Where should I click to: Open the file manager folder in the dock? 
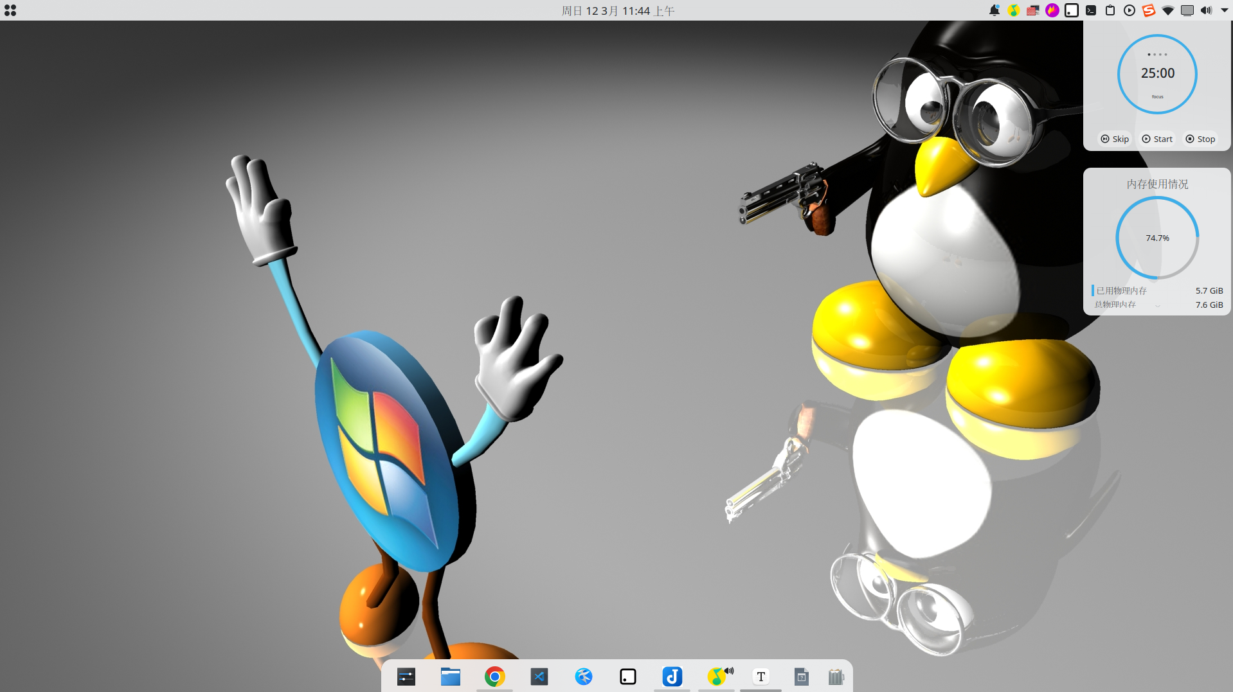pyautogui.click(x=451, y=677)
